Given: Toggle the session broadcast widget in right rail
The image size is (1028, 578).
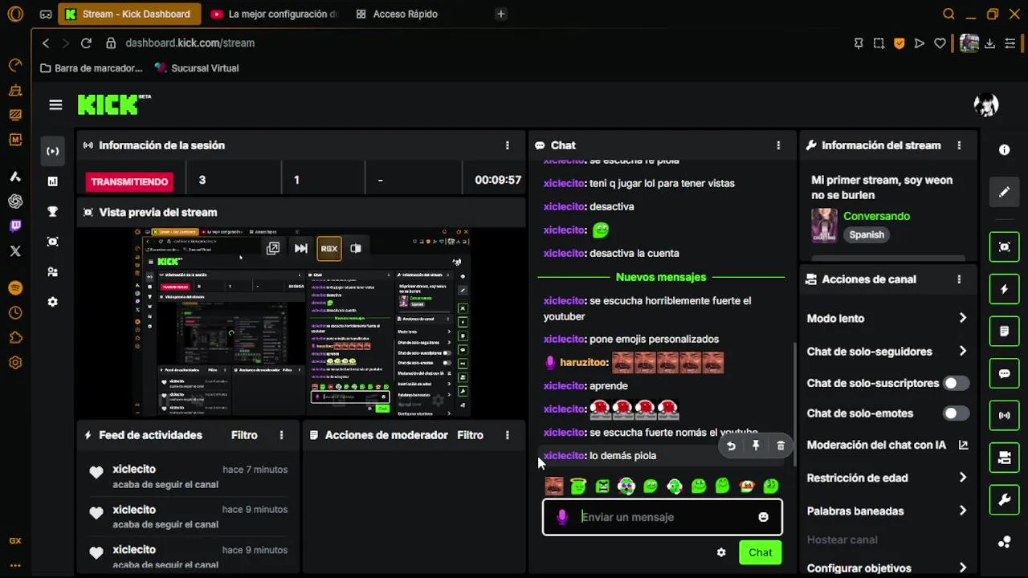Looking at the screenshot, I should click(x=1004, y=415).
